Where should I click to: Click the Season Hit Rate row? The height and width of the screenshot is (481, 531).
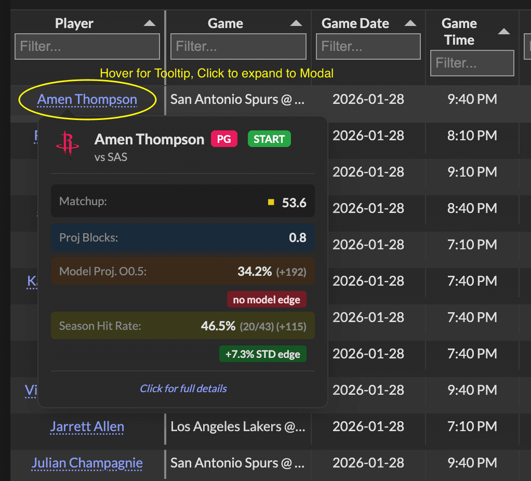(x=182, y=326)
